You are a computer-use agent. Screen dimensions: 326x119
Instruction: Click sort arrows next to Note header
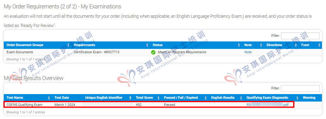coord(261,45)
